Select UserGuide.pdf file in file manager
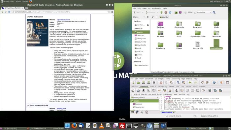Viewport: 231px width, 130px height. pos(216,45)
